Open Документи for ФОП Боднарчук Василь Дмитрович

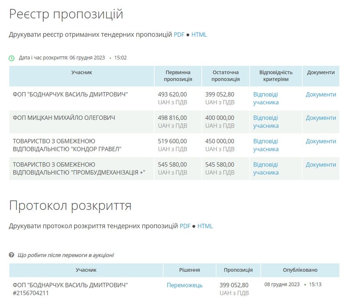[x=321, y=94]
